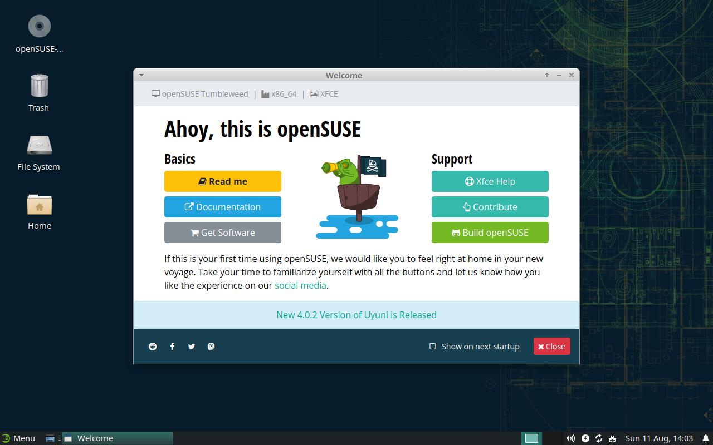Enable Show on next startup checkbox
This screenshot has height=445, width=713.
coord(433,347)
